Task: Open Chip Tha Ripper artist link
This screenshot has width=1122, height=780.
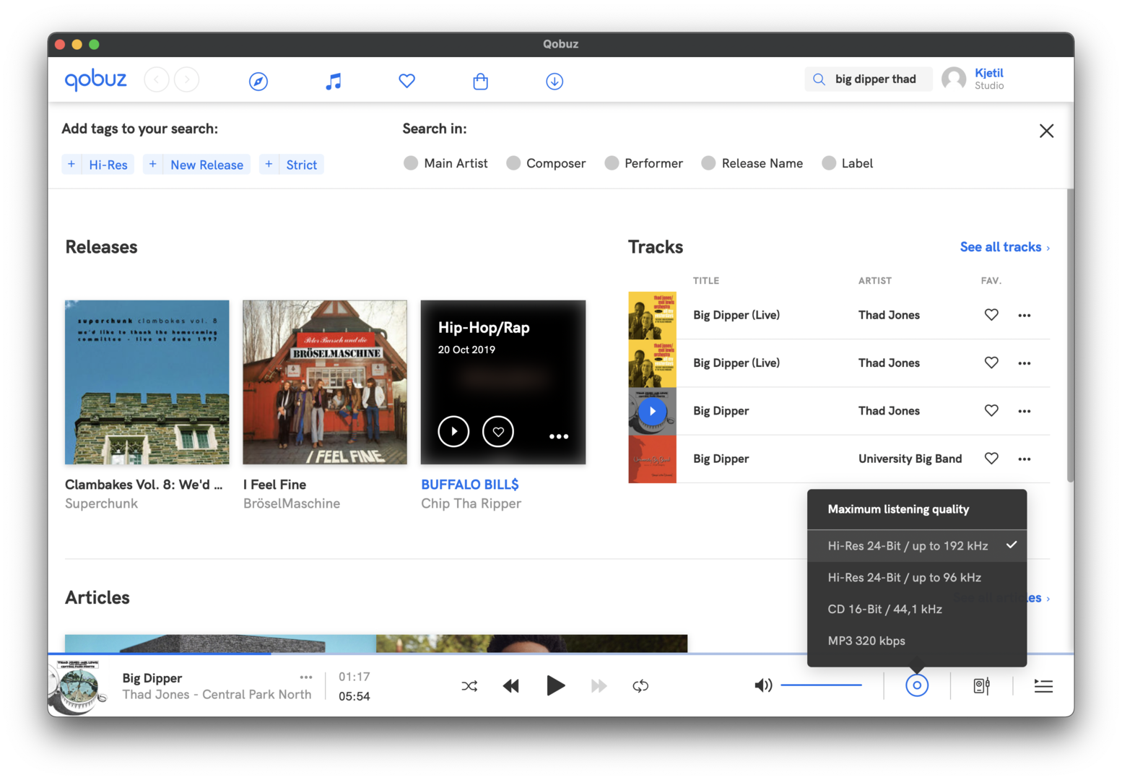Action: tap(471, 503)
